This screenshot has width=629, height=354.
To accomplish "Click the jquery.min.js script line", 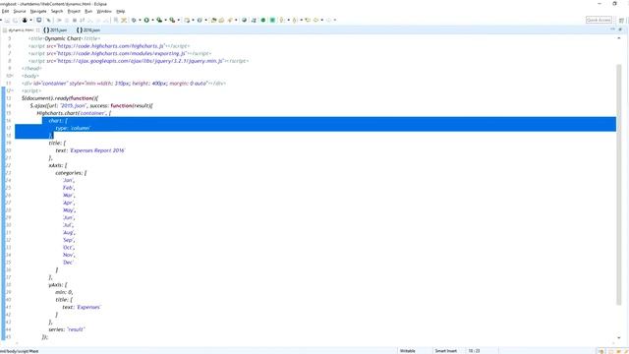I will (139, 61).
